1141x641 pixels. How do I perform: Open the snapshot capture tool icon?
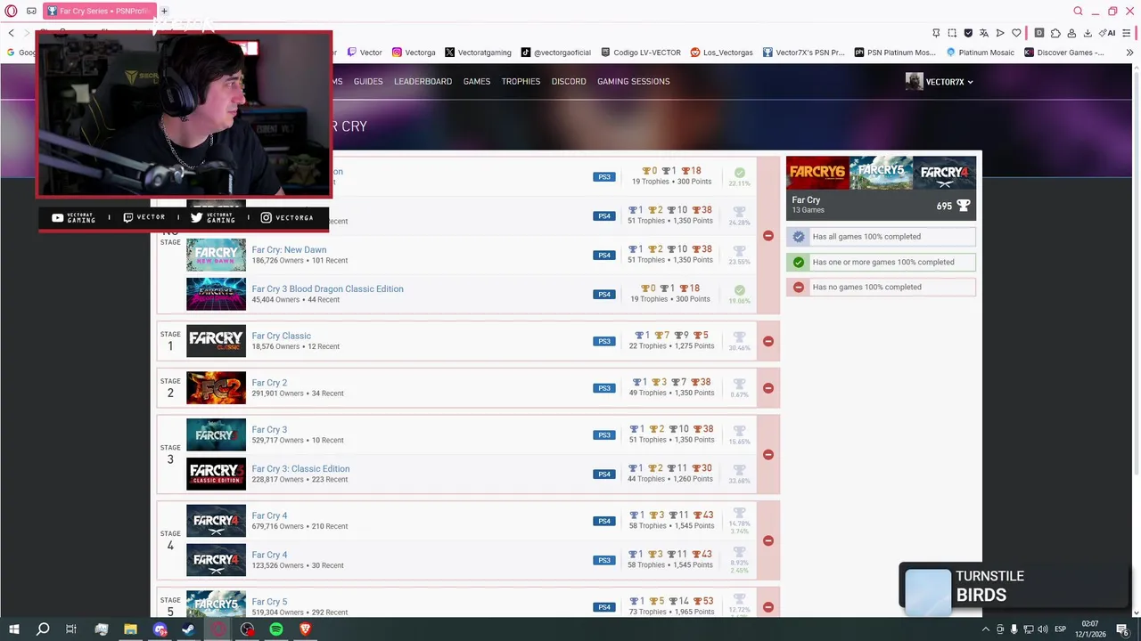click(x=952, y=33)
